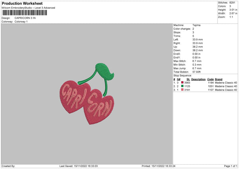Click the Machine value Tajima
This screenshot has width=239, height=169.
tap(196, 25)
